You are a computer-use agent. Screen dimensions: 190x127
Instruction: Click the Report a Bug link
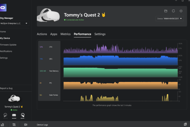[x=6, y=88]
